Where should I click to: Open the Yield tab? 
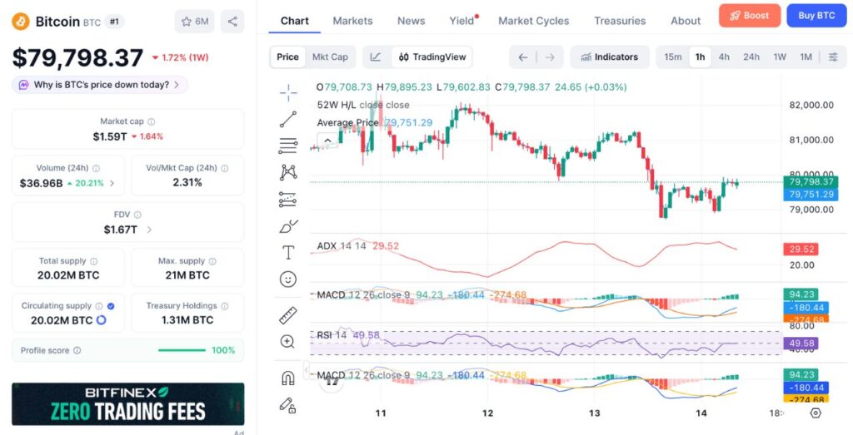pyautogui.click(x=461, y=21)
